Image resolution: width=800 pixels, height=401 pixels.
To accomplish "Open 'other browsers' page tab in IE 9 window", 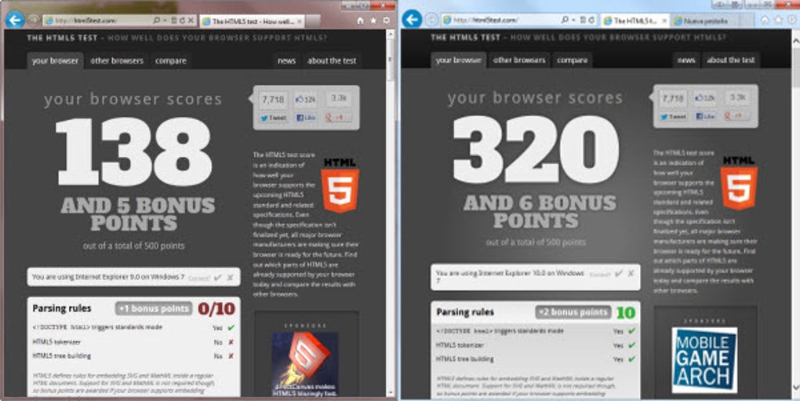I will 117,60.
